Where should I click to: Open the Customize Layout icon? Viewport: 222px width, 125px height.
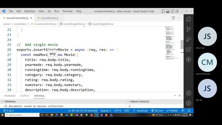pyautogui.click(x=177, y=11)
